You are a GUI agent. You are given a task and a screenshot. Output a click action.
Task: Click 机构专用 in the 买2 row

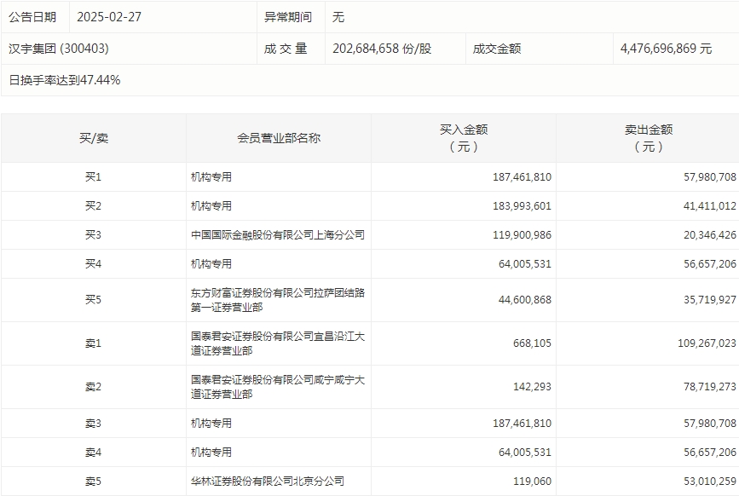click(x=211, y=206)
